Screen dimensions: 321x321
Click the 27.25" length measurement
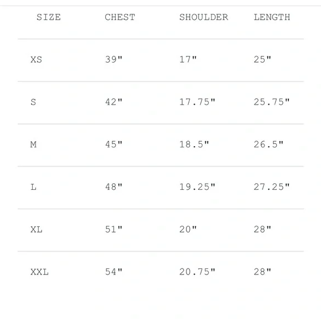(x=272, y=187)
